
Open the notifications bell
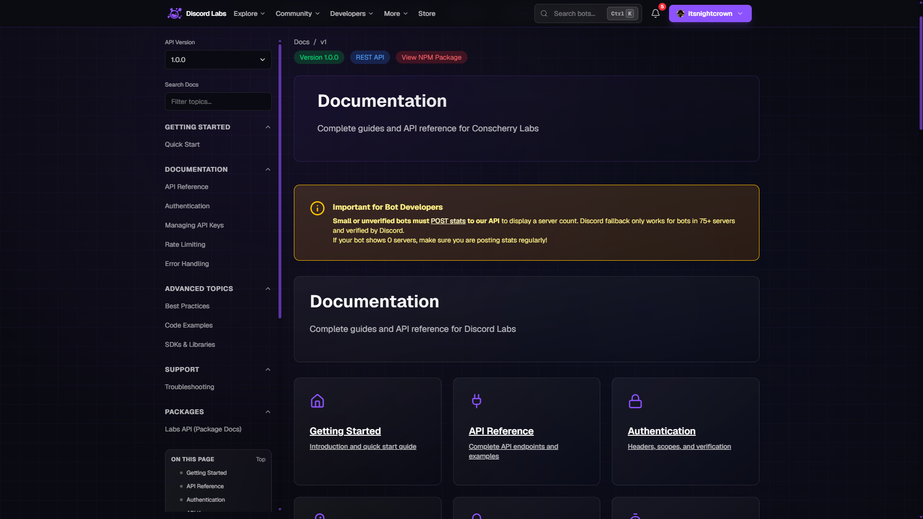click(x=655, y=13)
